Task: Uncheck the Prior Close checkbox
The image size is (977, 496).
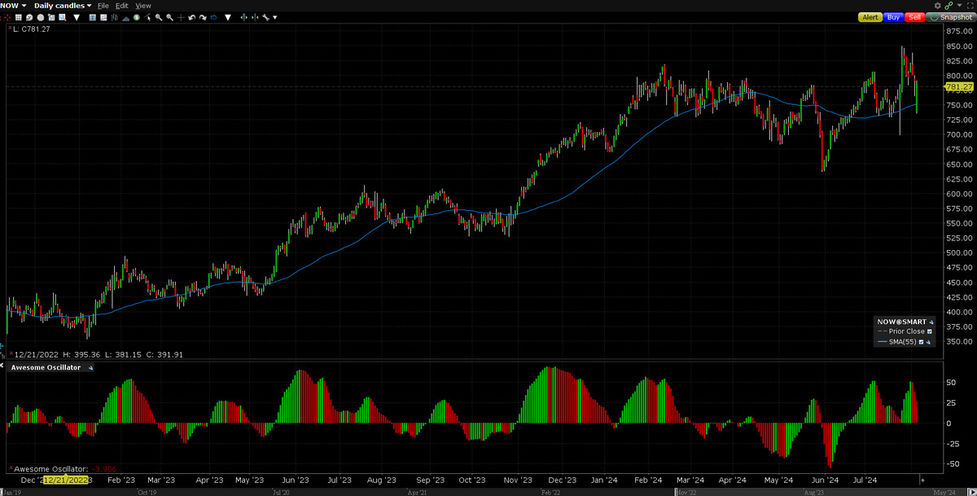Action: coord(930,331)
